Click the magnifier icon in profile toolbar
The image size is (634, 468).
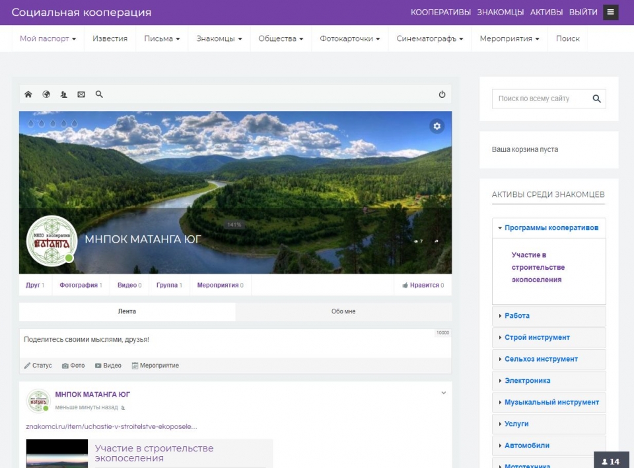click(x=99, y=95)
